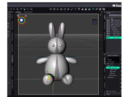This screenshot has width=129, height=97.
Task: Uncheck the Show Sub Items checkbox
Action: pyautogui.click(x=107, y=91)
